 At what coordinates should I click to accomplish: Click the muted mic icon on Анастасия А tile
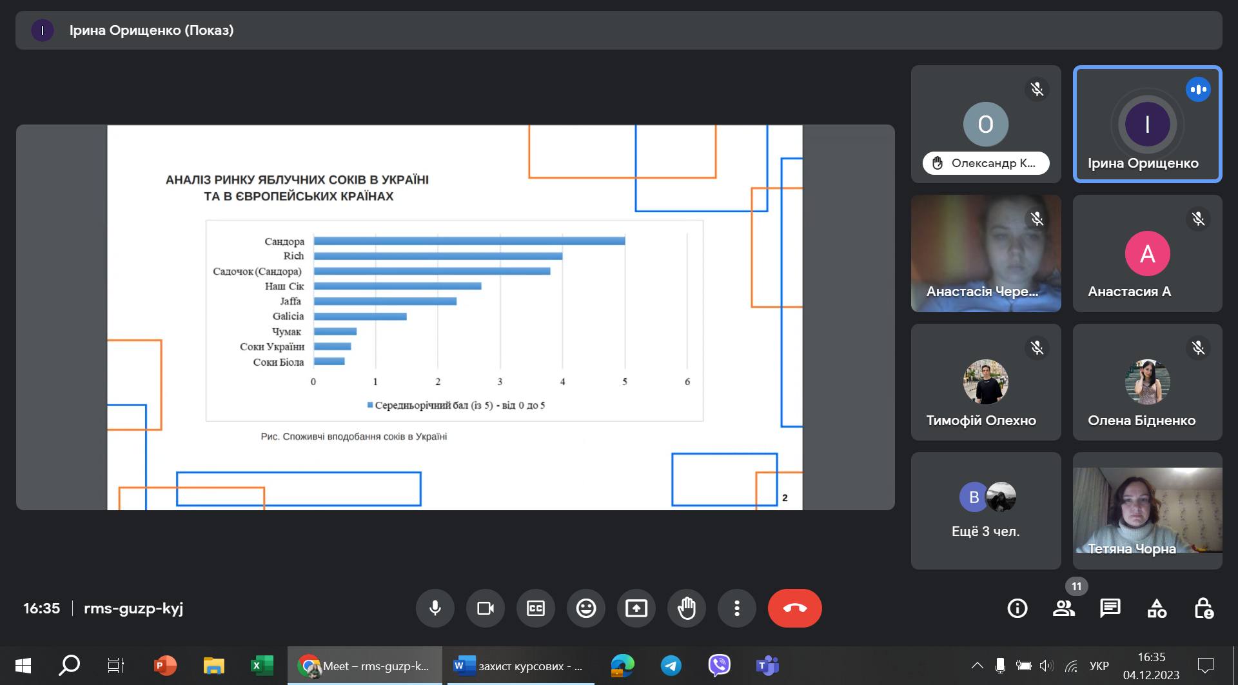[1198, 219]
